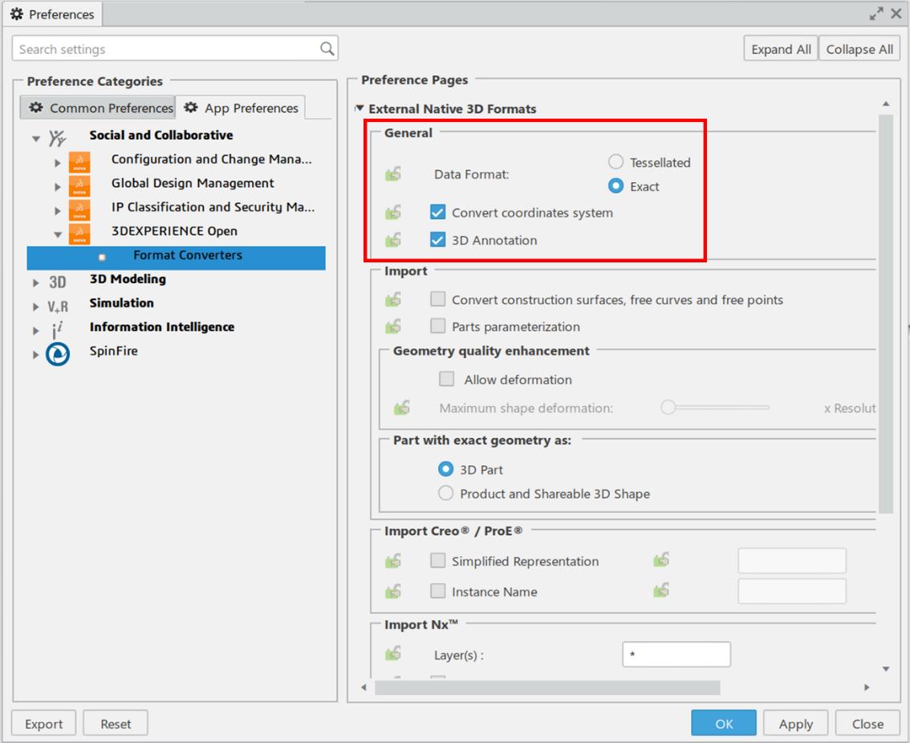Click lock icon beside Simplified Representation text field
The image size is (910, 743).
[x=661, y=560]
